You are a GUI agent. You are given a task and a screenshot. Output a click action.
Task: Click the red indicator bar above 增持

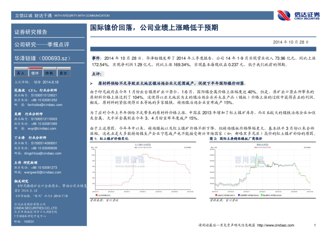(35, 69)
